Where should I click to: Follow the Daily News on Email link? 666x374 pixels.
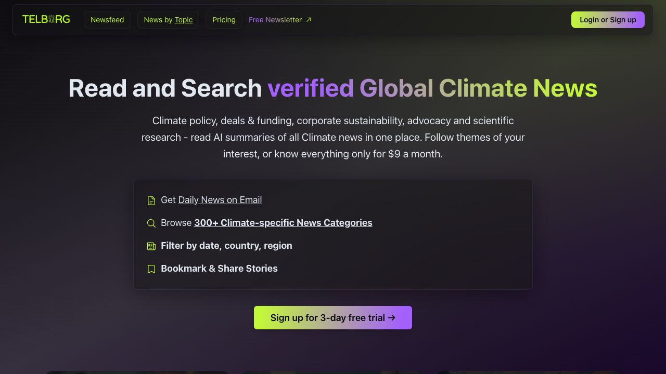tap(220, 200)
